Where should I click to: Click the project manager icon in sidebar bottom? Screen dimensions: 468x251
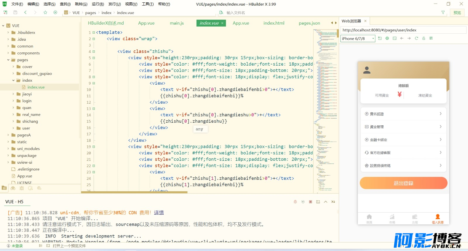click(x=4, y=188)
